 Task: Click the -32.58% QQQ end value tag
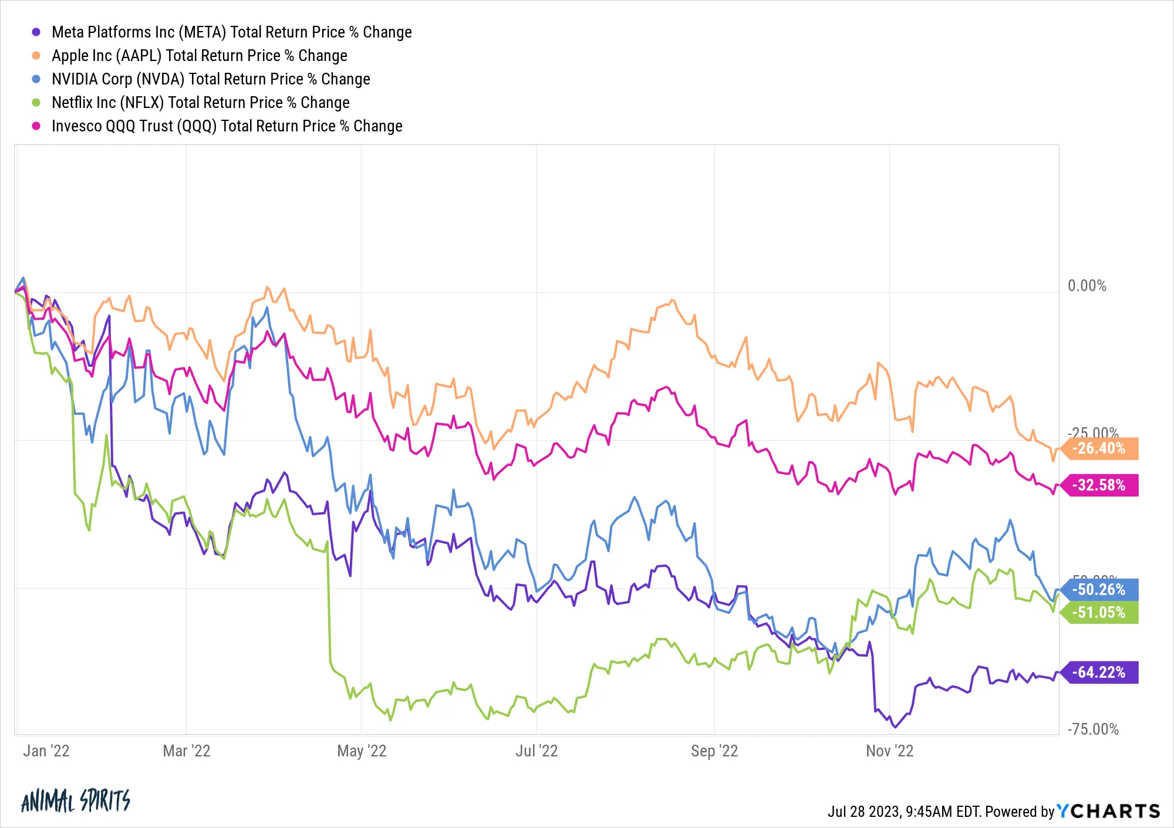pos(1099,485)
